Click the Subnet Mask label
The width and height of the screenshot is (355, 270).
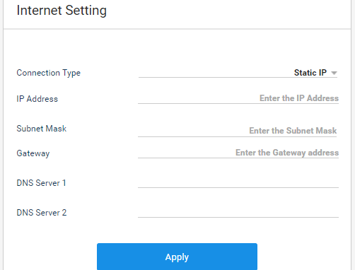[x=42, y=129]
